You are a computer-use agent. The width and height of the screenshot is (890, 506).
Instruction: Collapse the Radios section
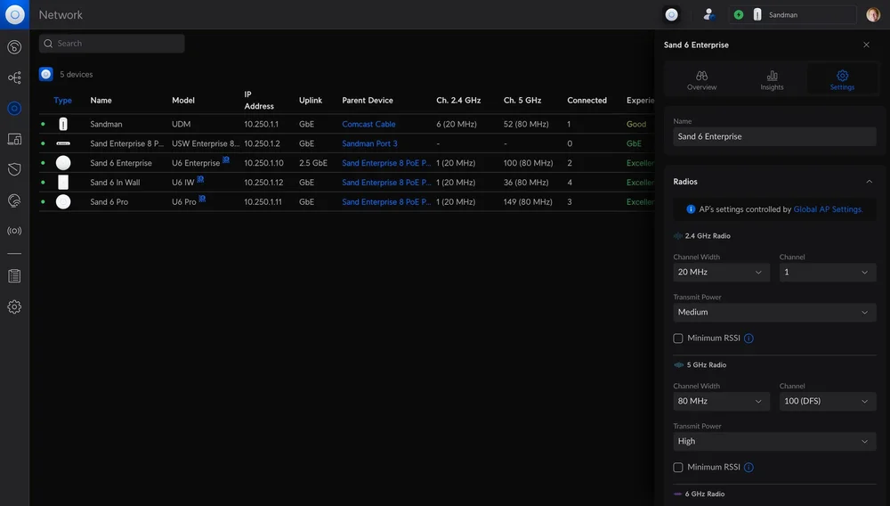[869, 182]
